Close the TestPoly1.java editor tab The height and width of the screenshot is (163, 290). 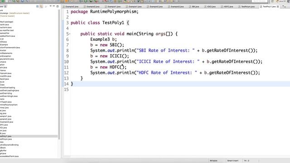tap(278, 7)
